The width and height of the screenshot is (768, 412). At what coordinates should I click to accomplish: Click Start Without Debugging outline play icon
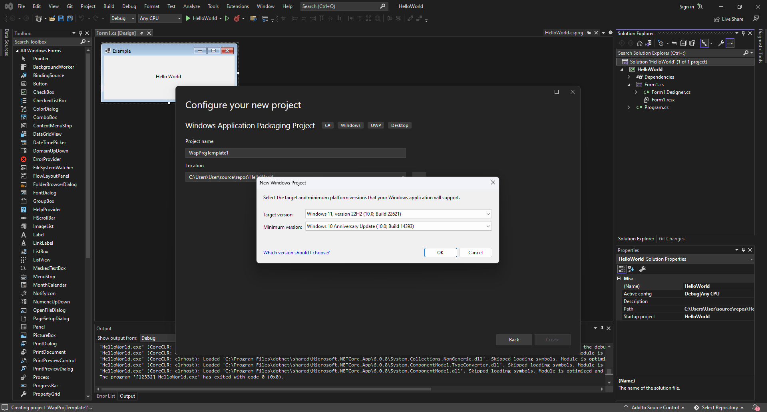tap(227, 18)
